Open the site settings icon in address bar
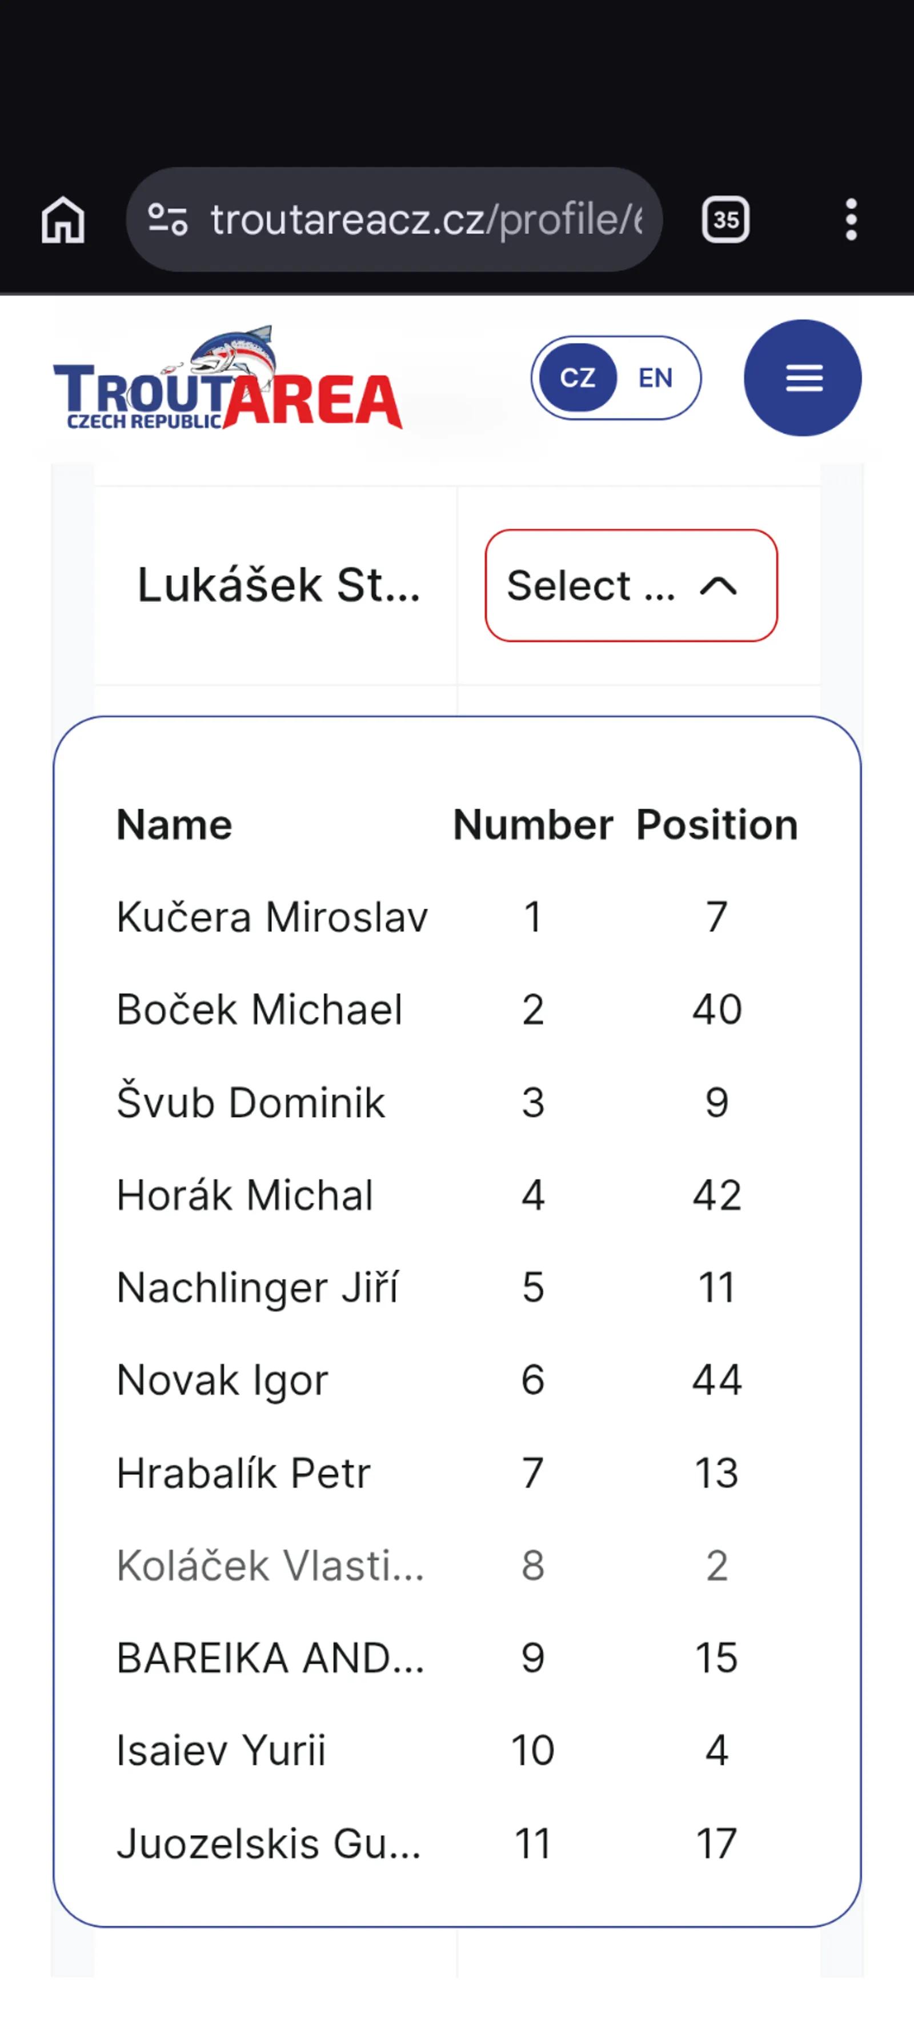The width and height of the screenshot is (914, 2040). pos(168,219)
